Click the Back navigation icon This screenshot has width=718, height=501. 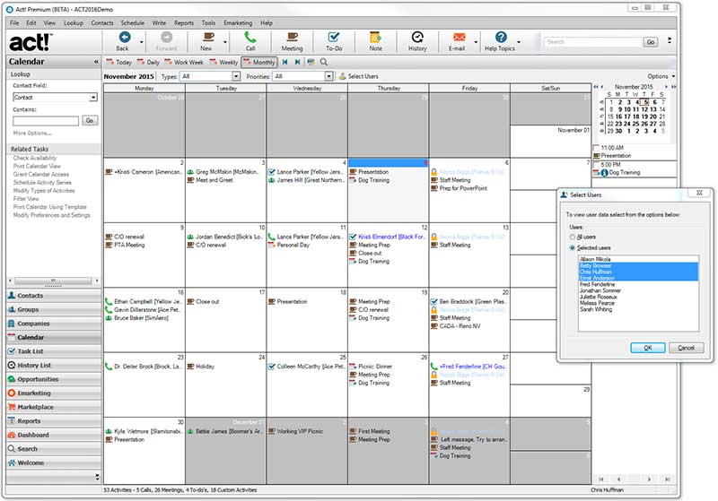pos(124,37)
